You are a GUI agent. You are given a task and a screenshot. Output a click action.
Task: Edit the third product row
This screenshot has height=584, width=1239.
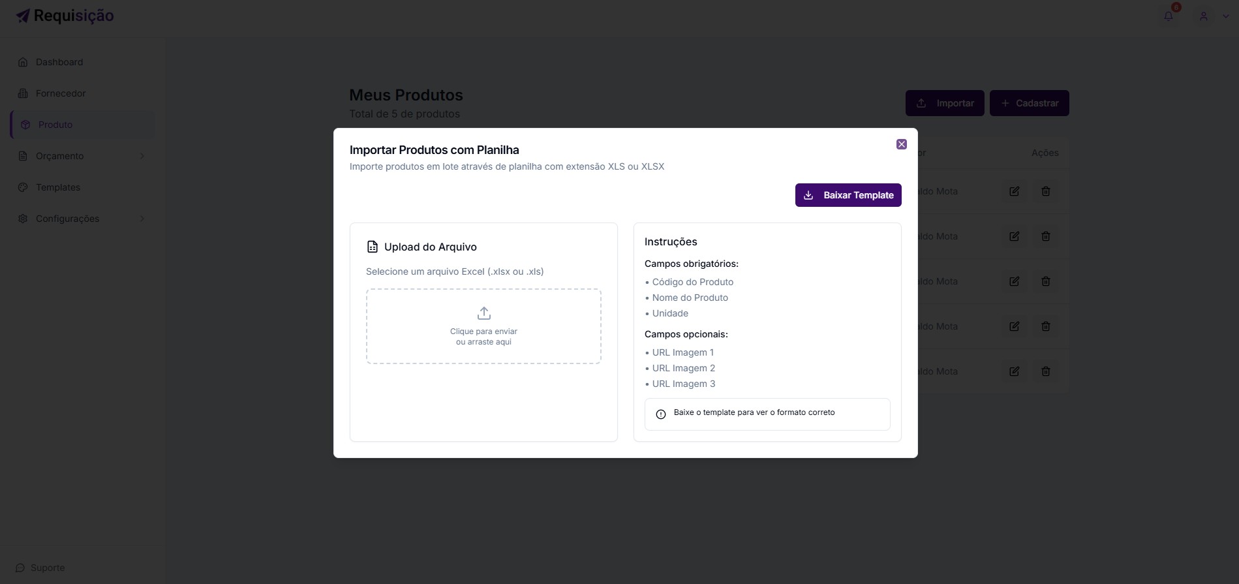1014,281
